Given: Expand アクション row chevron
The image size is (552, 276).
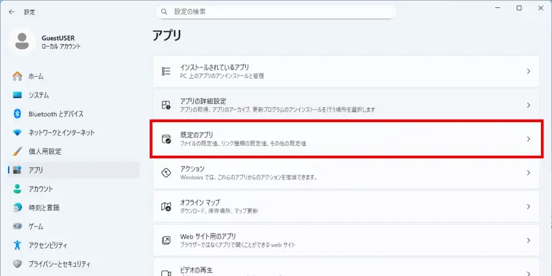Looking at the screenshot, I should click(529, 172).
